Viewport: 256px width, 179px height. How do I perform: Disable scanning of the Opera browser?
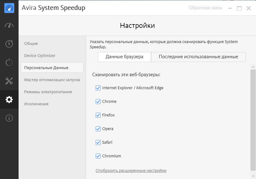pyautogui.click(x=98, y=129)
